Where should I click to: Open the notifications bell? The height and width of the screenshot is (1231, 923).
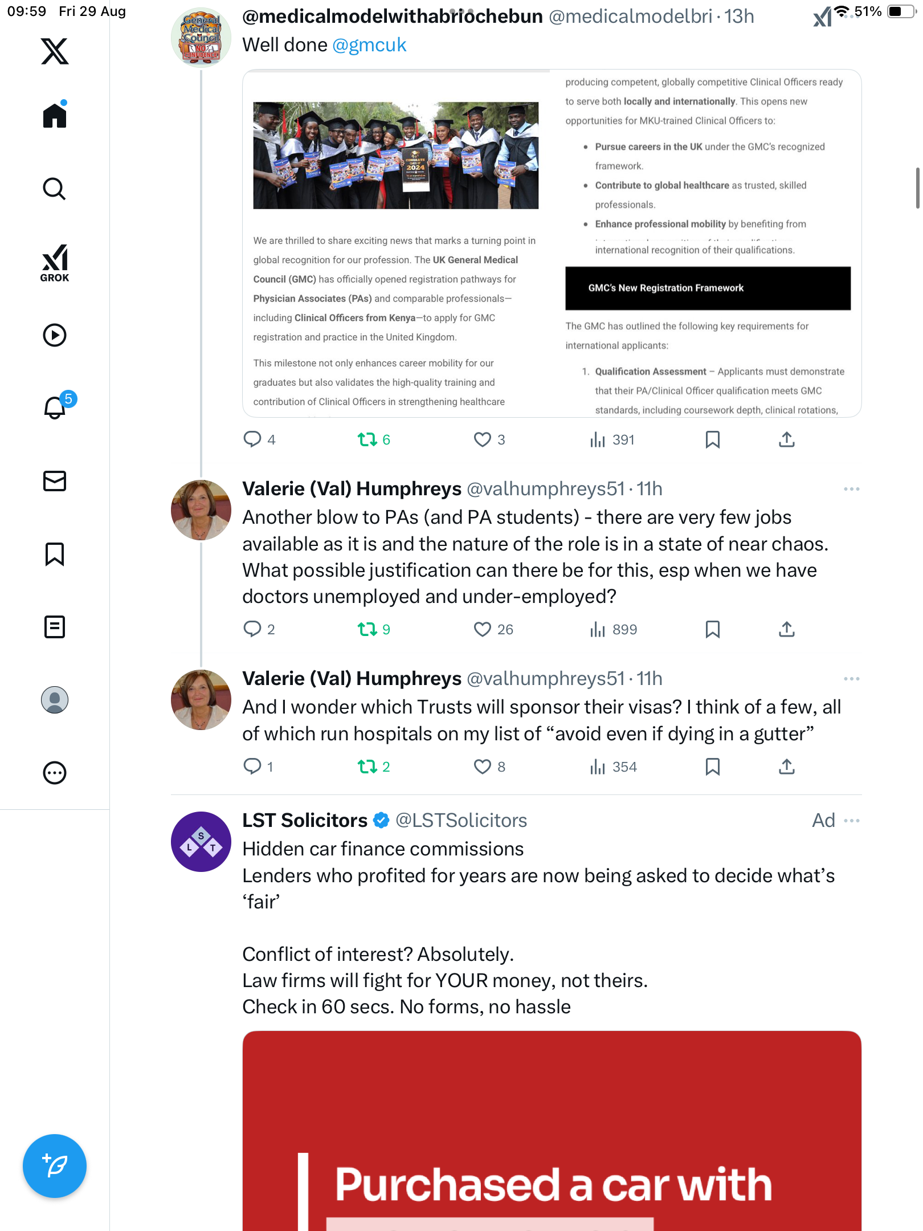pos(55,407)
